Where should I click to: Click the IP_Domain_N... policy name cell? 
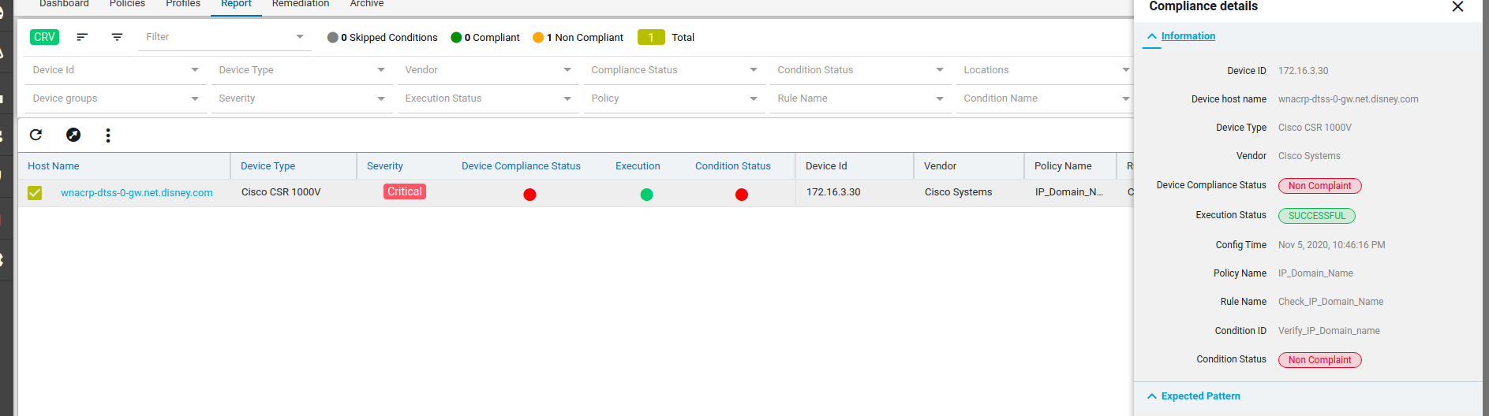(x=1069, y=192)
